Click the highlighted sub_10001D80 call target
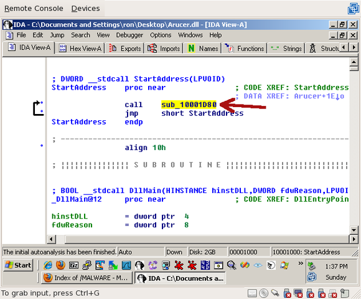361x299 pixels. pos(189,105)
